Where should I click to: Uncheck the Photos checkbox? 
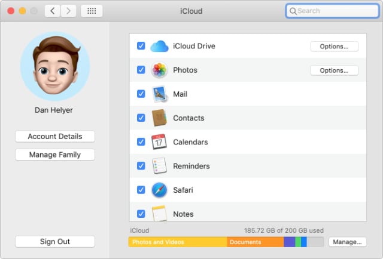point(141,70)
